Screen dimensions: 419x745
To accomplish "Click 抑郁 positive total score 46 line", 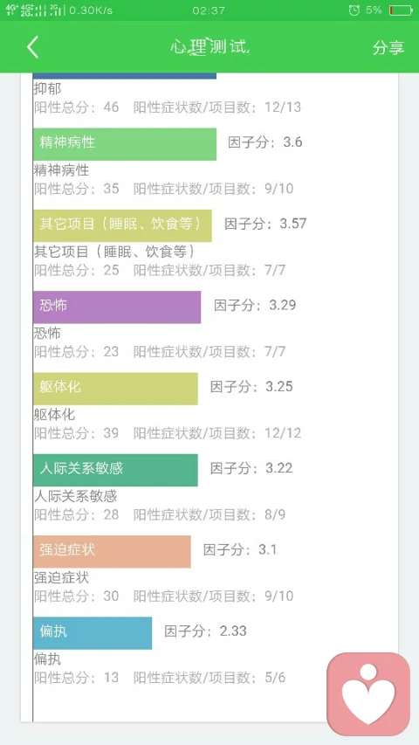I will click(x=77, y=107).
